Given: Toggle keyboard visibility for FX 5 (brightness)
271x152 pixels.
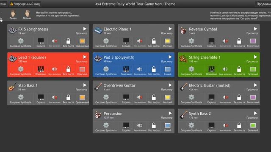Looking at the screenshot, I should click(41, 41).
